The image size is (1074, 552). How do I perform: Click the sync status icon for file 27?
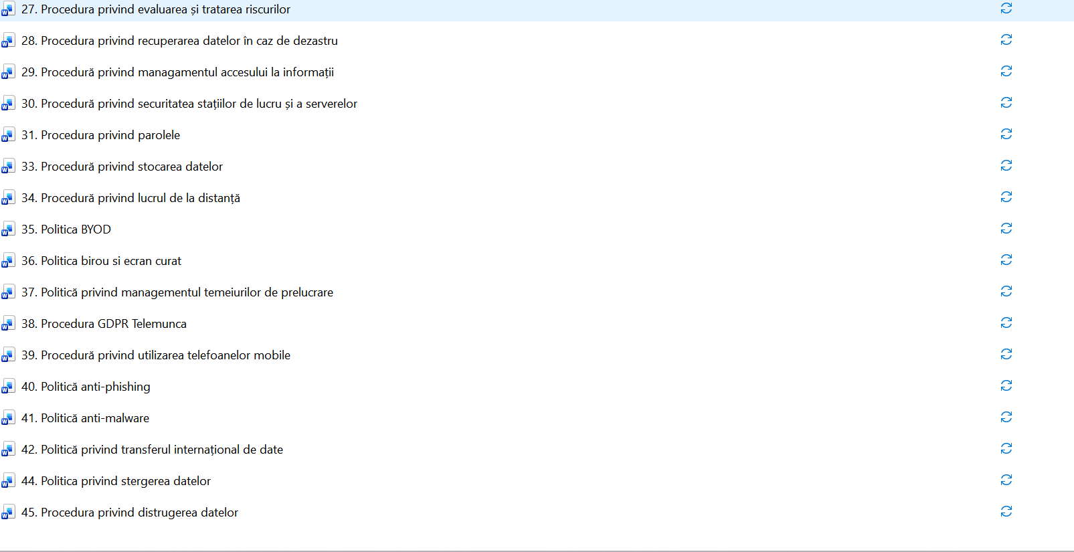1006,8
